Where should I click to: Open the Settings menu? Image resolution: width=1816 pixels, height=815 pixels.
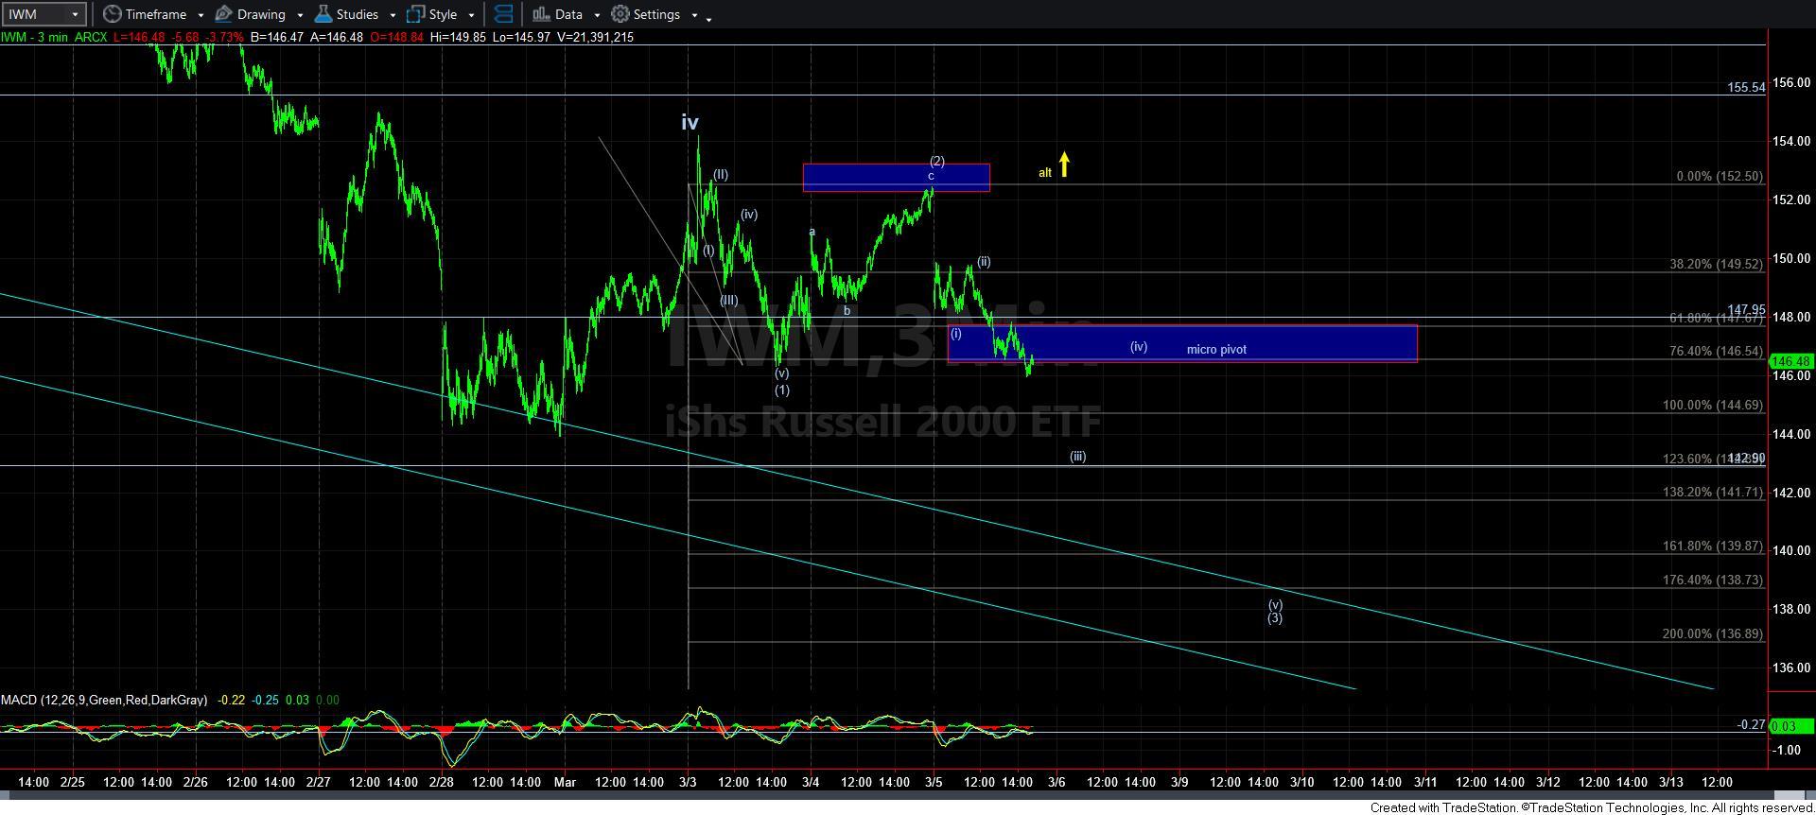[655, 14]
